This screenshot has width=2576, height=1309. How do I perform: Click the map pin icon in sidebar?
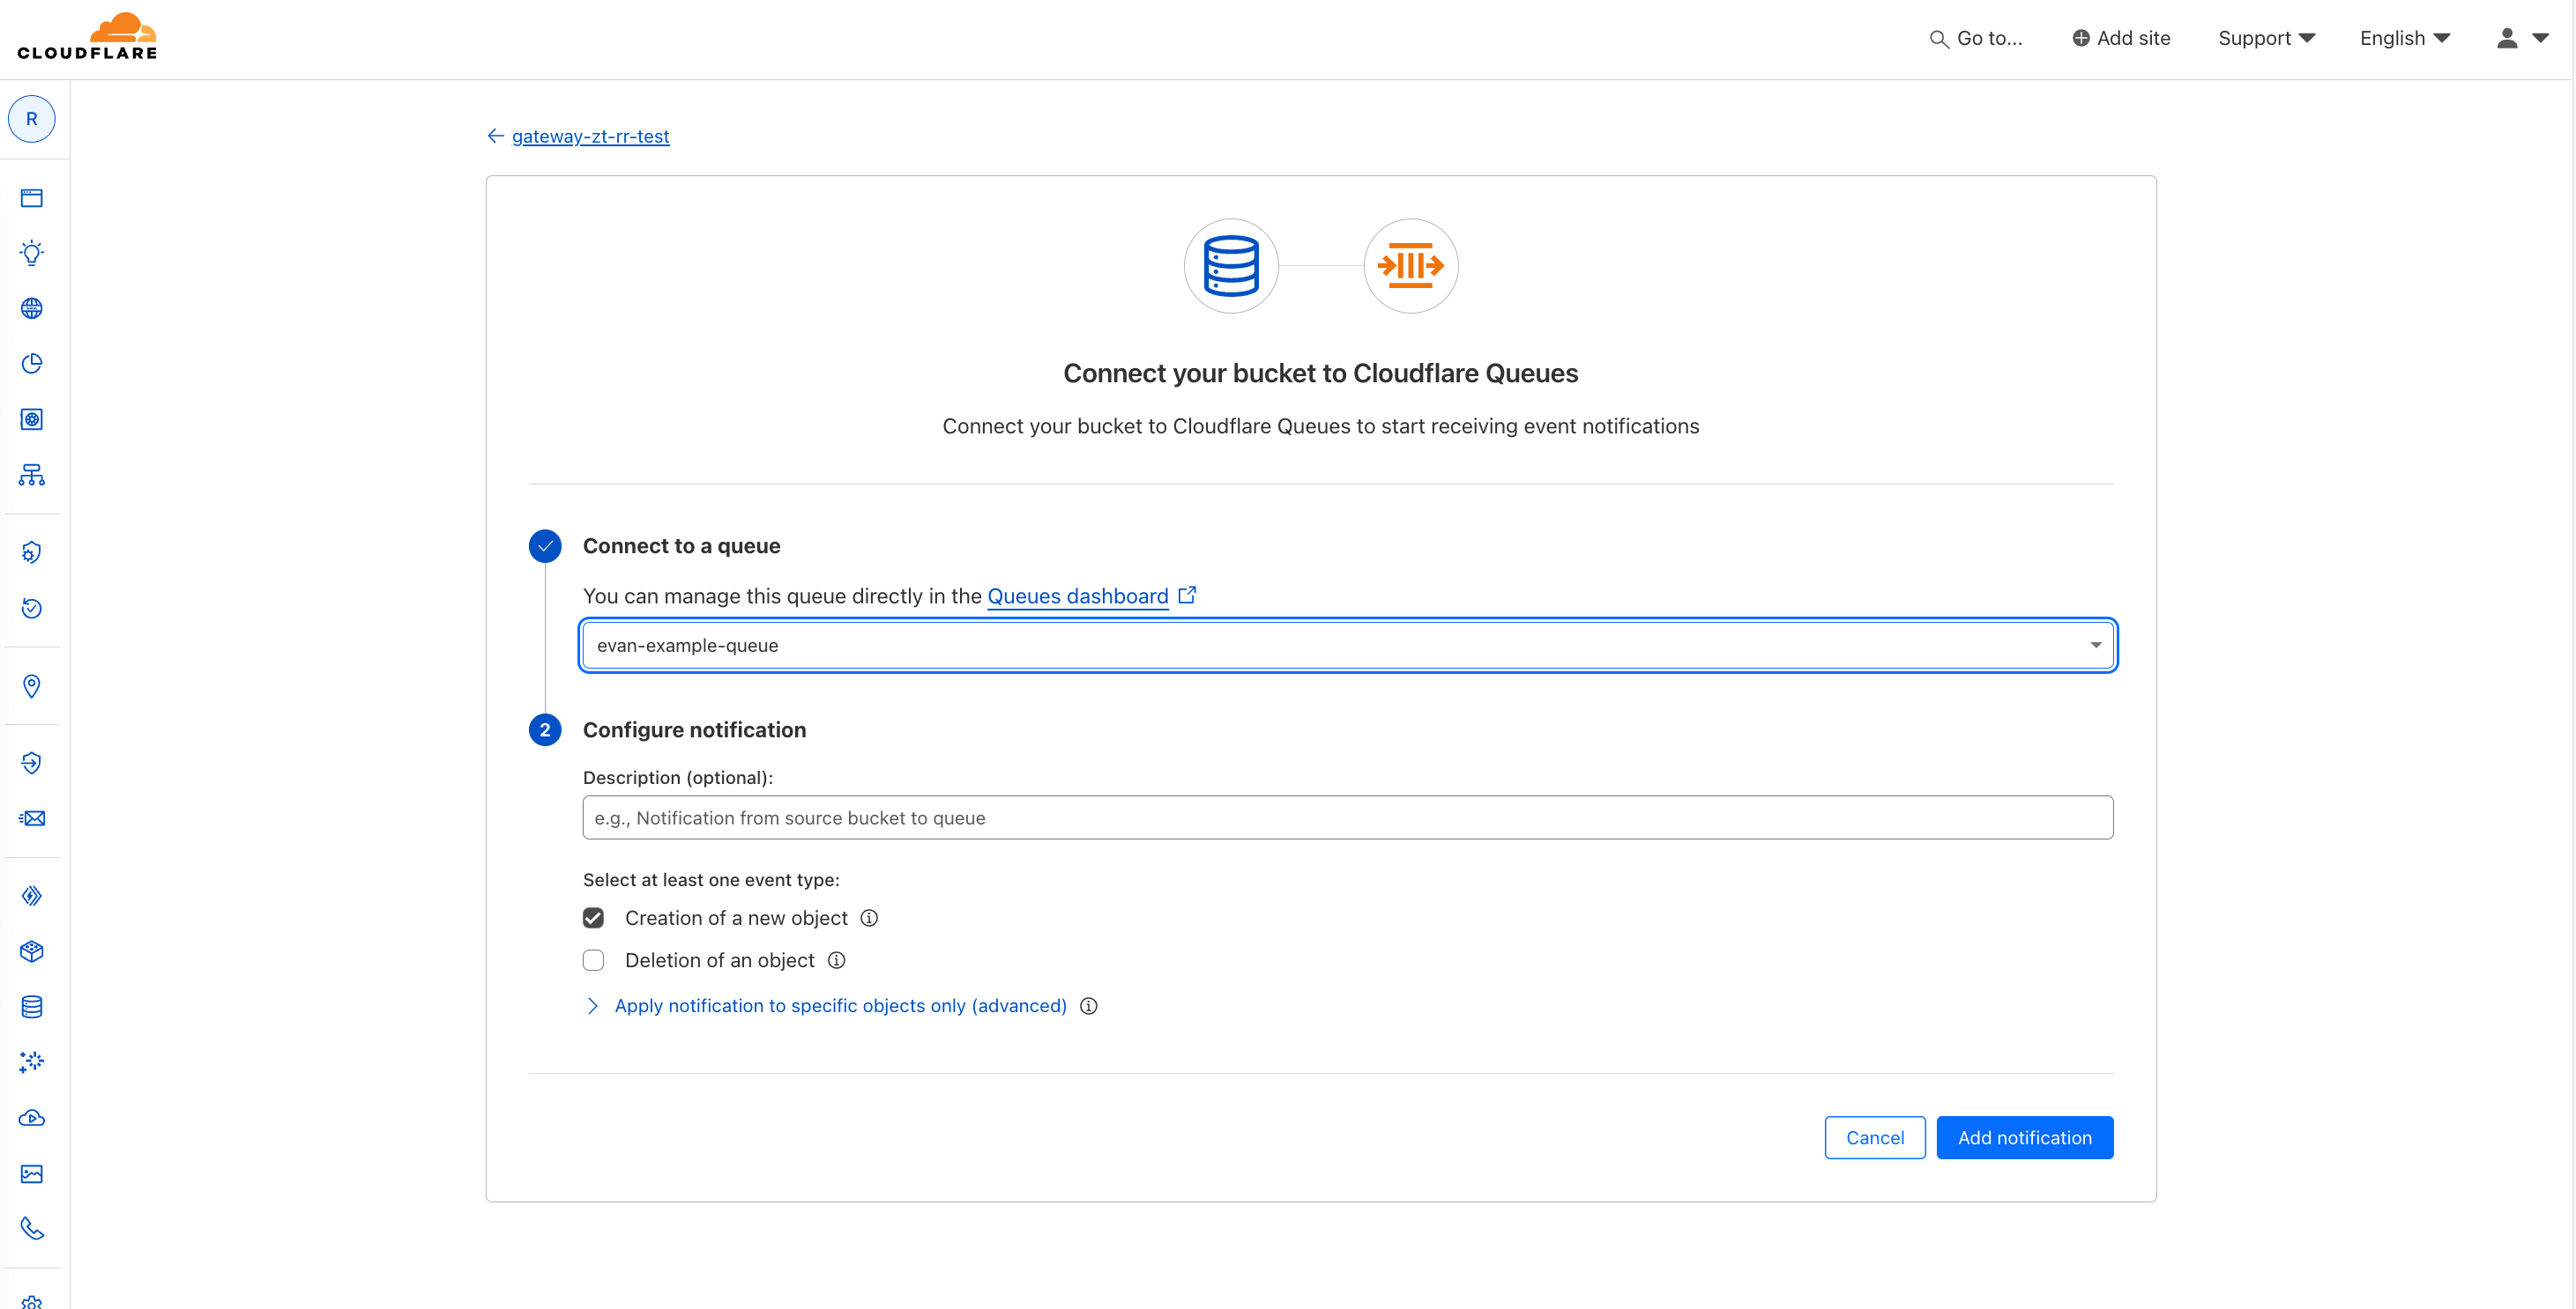(x=32, y=685)
